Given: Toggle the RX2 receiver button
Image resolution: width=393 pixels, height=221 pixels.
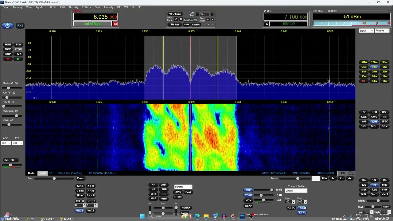Looking at the screenshot, I should tap(20, 26).
